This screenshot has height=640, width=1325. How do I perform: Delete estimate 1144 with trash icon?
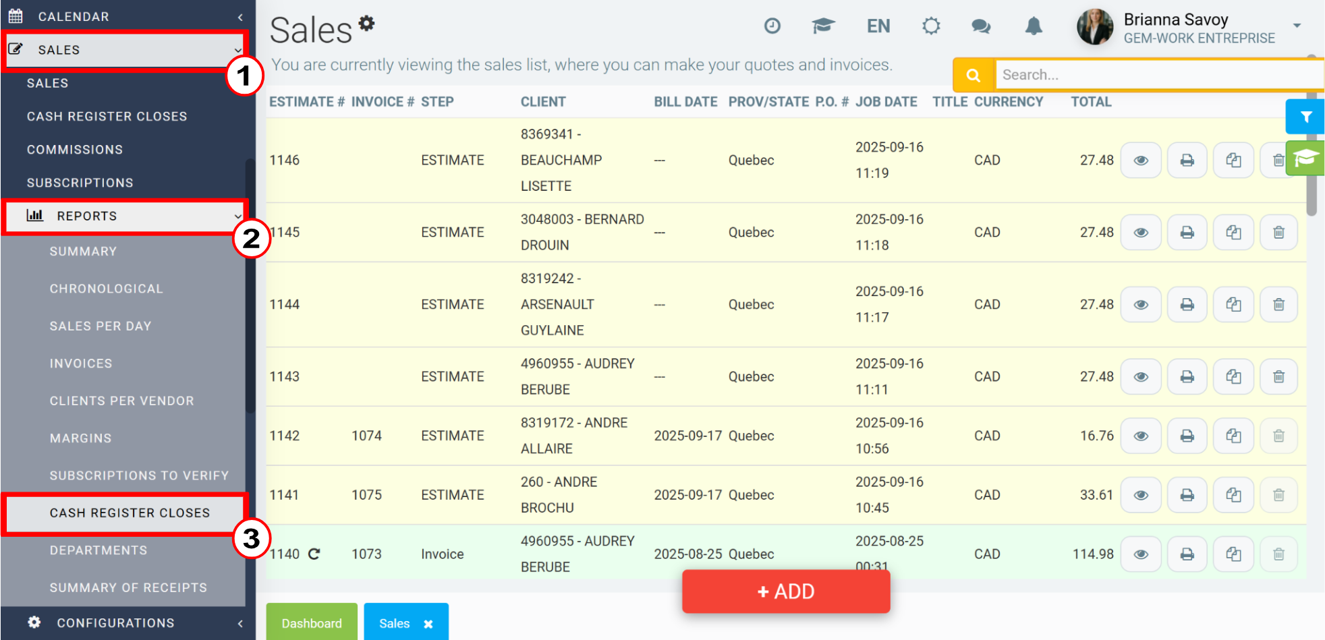click(x=1278, y=305)
